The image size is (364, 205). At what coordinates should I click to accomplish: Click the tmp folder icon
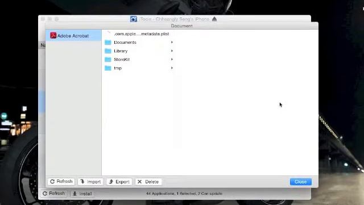(108, 68)
